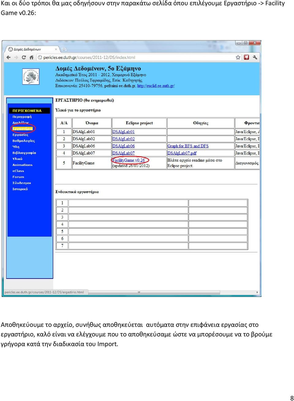294x401 pixels.
Task: Open the Graph for BFS and DFS link
Action: 188,146
